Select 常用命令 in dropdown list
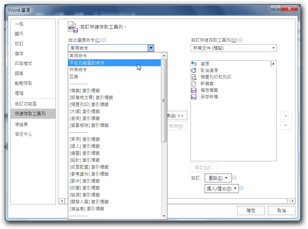 click(115, 56)
